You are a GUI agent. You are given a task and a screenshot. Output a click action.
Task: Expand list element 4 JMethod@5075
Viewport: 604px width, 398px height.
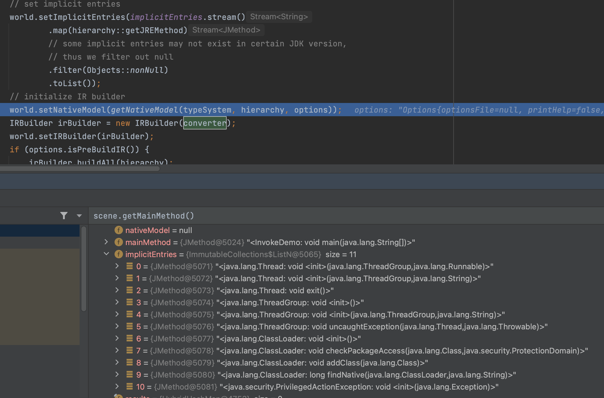point(117,314)
